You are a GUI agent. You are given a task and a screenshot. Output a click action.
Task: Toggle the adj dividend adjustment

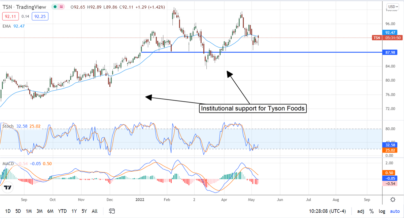click(361, 211)
